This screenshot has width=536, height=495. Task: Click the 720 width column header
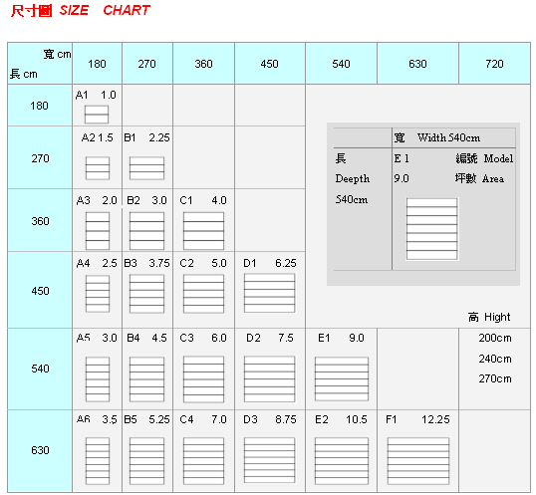tap(494, 64)
